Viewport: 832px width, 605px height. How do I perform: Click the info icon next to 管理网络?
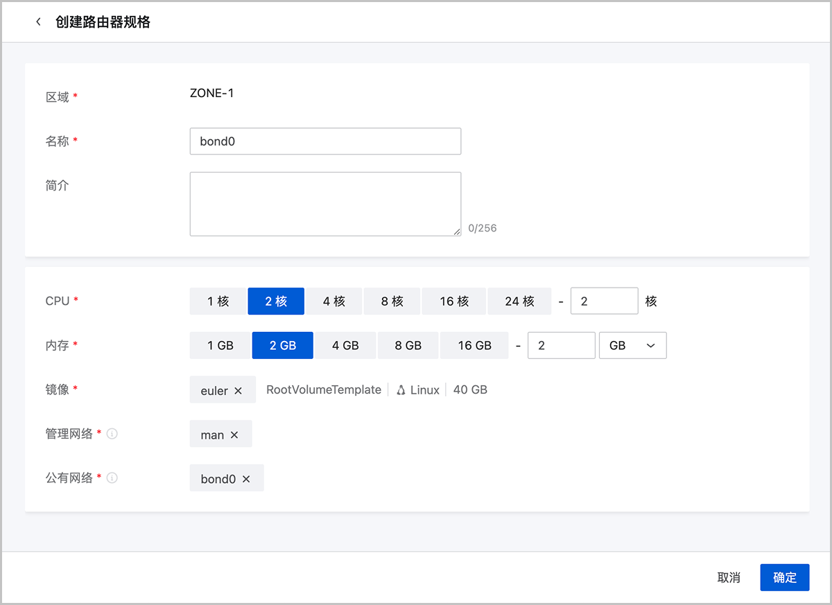112,434
